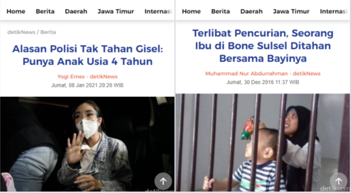
Task: Open headline Alasan Polisi Tak Tahan Gisel
Action: click(x=88, y=55)
